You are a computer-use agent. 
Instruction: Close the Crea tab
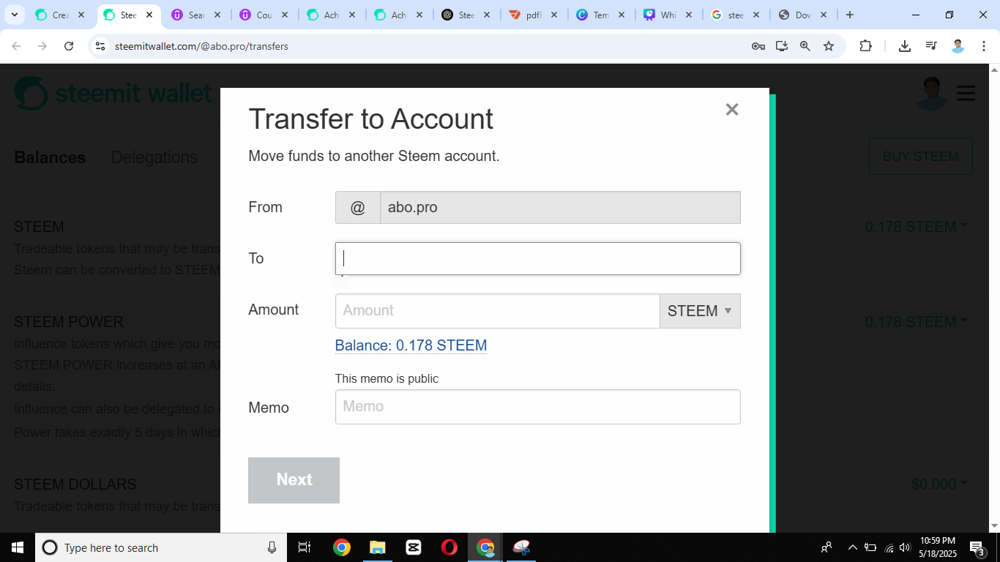[81, 15]
